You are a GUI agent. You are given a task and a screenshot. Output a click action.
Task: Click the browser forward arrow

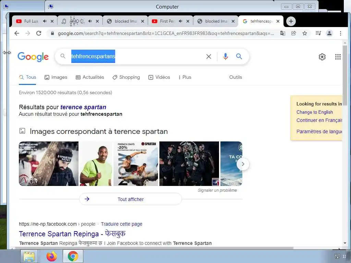[x=27, y=33]
